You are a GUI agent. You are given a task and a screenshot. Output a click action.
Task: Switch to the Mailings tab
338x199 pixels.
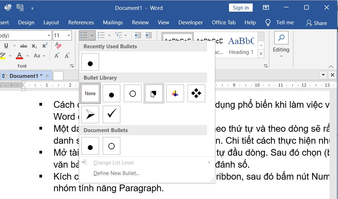tap(113, 23)
